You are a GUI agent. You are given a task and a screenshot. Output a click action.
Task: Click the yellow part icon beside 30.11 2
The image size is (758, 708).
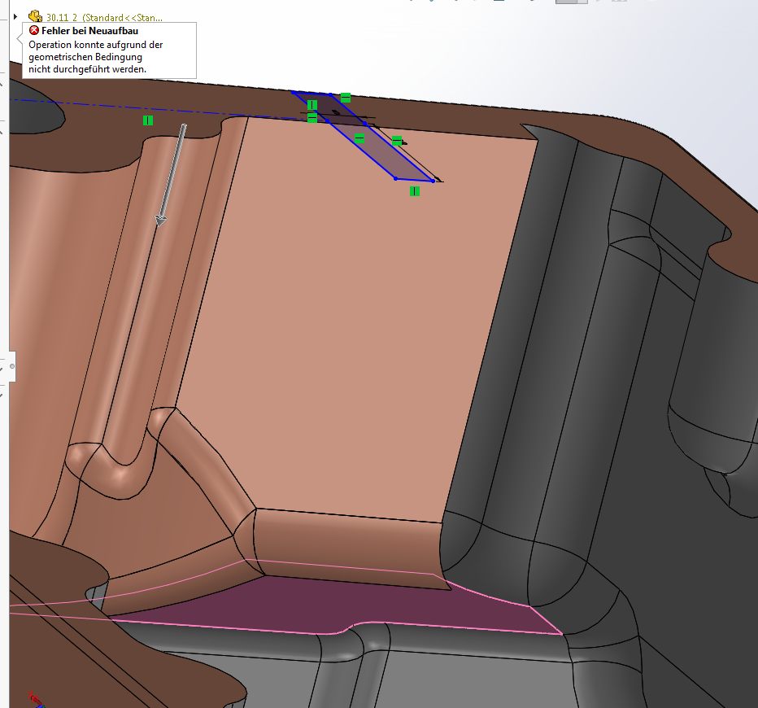click(35, 16)
